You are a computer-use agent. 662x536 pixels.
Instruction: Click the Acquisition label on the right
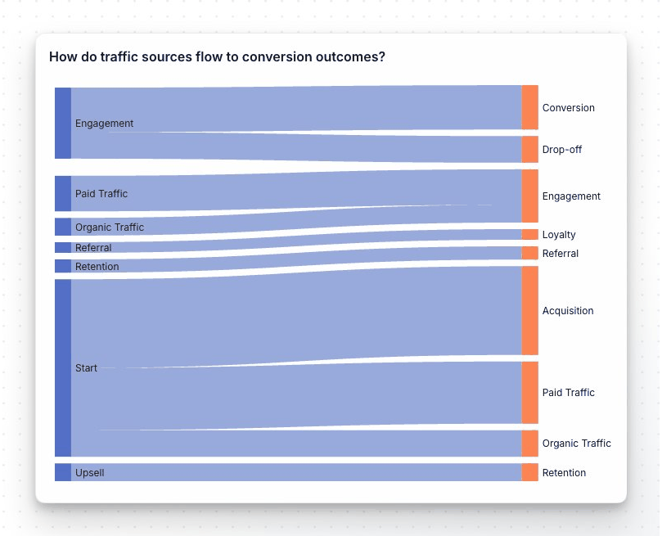pos(568,311)
